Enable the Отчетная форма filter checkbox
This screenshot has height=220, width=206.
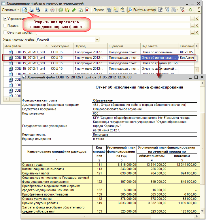(5, 33)
